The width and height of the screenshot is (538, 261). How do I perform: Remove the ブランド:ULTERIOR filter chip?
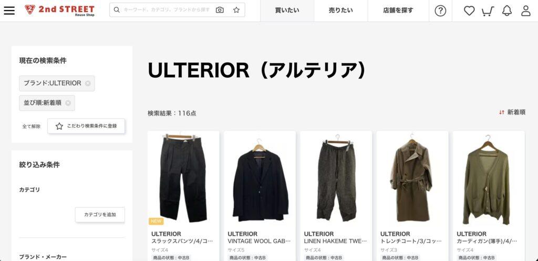(88, 83)
